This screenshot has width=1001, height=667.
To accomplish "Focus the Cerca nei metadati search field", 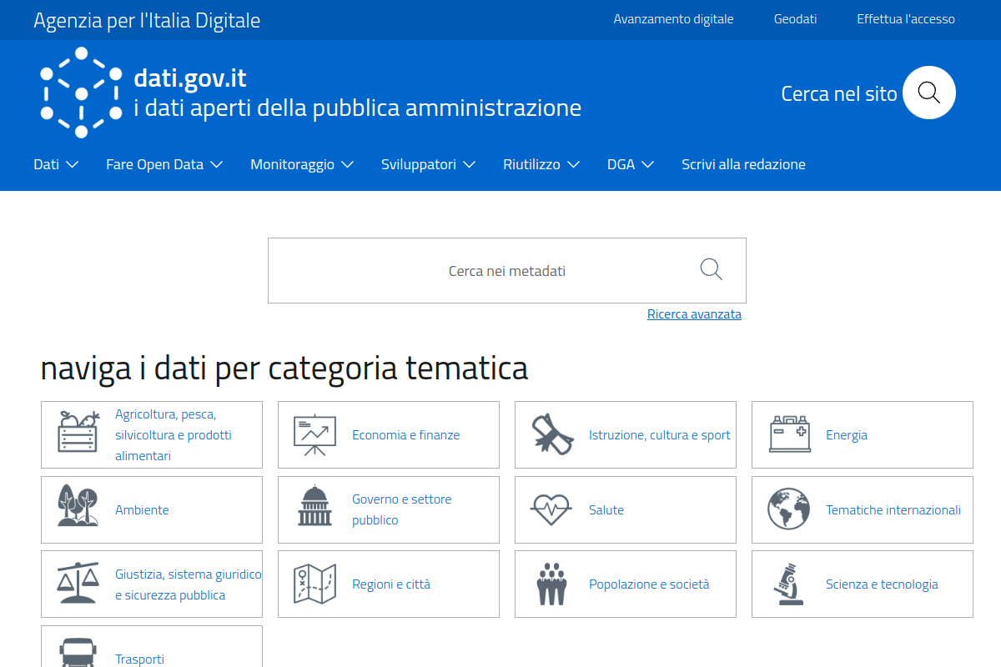I will click(507, 270).
